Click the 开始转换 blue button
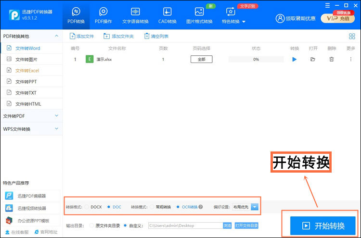The height and width of the screenshot is (238, 361). 323,225
